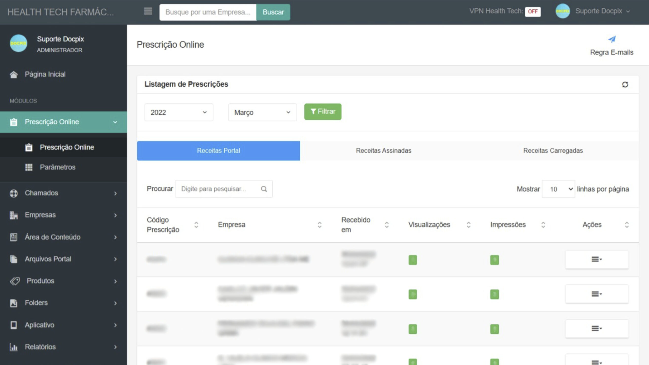649x365 pixels.
Task: Open the actions menu icon in first row
Action: click(597, 259)
